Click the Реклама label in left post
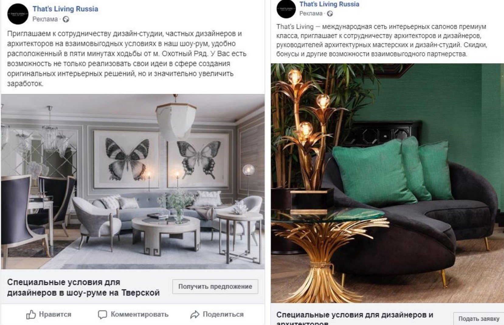Viewport: 504px width, 325px height. point(45,19)
